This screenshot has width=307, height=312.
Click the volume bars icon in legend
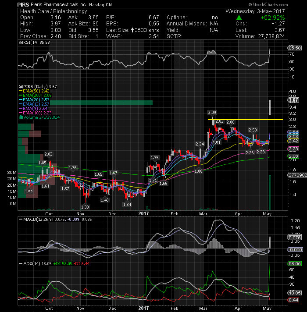pos(21,117)
